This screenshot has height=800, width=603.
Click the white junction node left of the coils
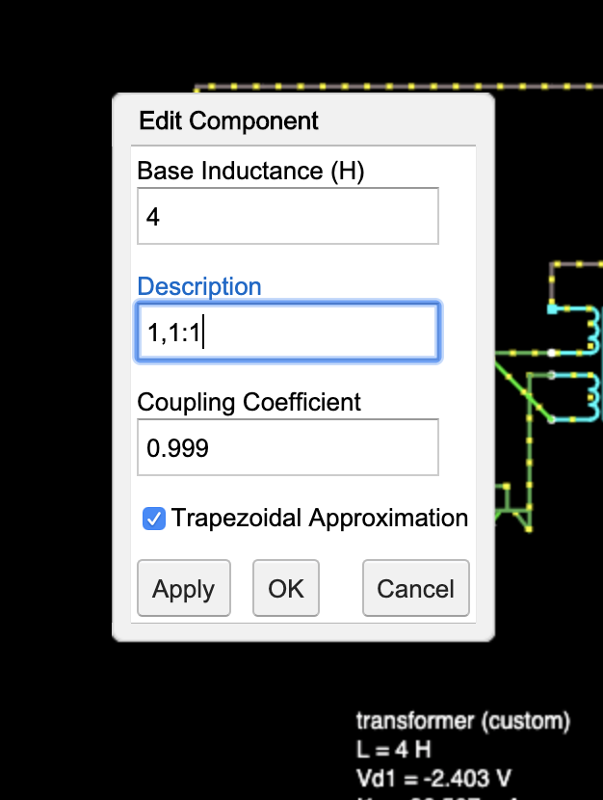tap(551, 353)
